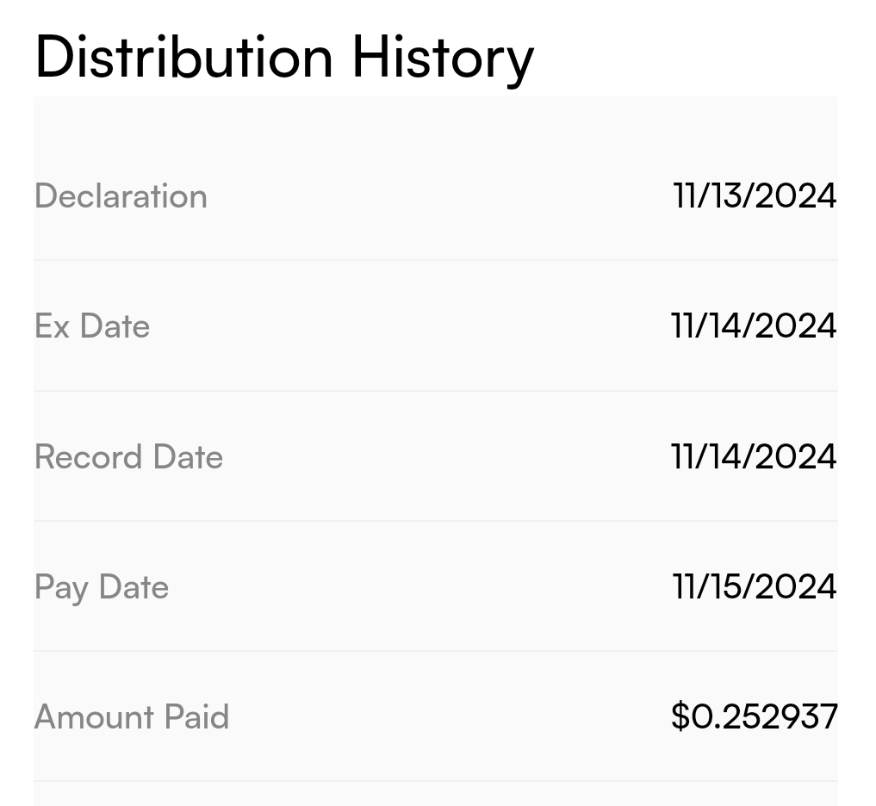Screen dimensions: 876x806
Task: Select the Declaration row label
Action: (x=121, y=196)
